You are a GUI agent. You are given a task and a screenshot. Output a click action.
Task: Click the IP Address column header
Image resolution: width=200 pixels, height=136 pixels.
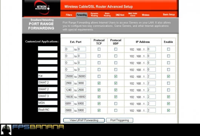(x=143, y=42)
